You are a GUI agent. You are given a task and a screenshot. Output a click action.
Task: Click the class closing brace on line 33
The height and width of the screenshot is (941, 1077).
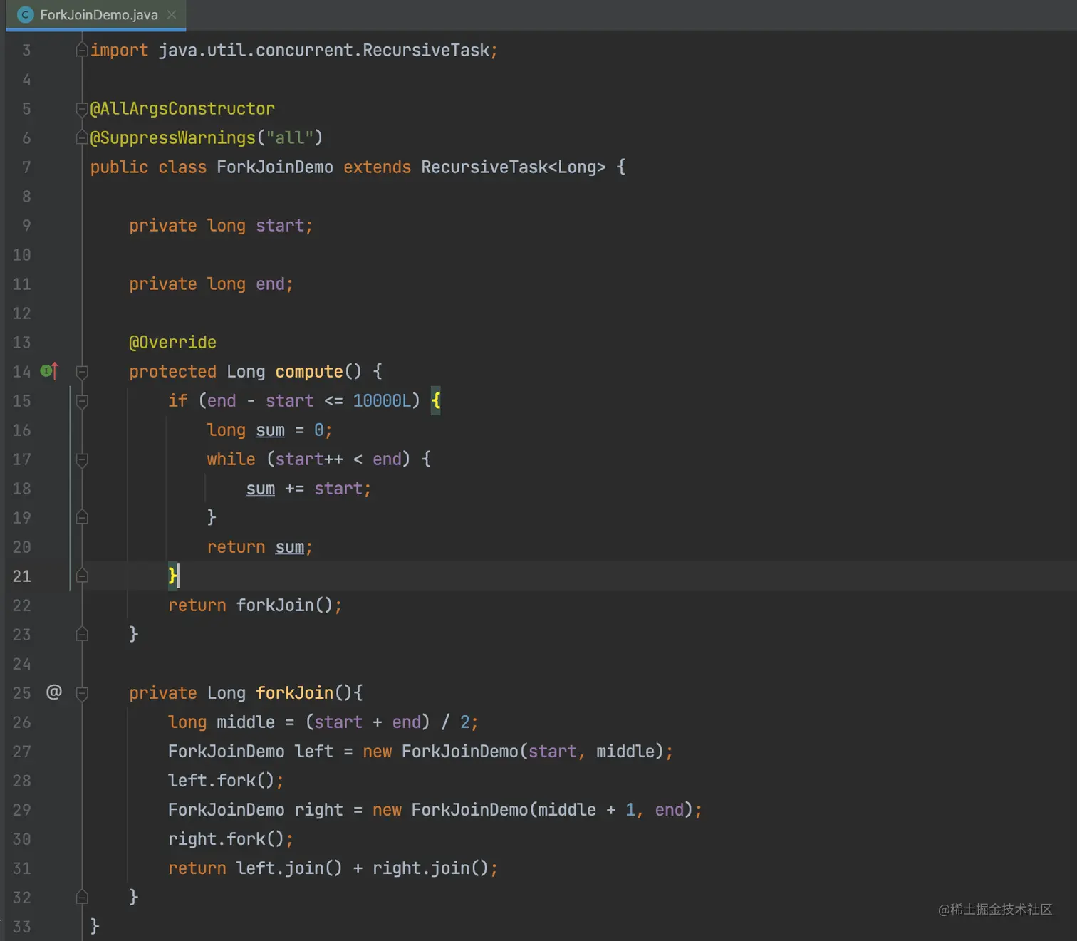coord(95,926)
